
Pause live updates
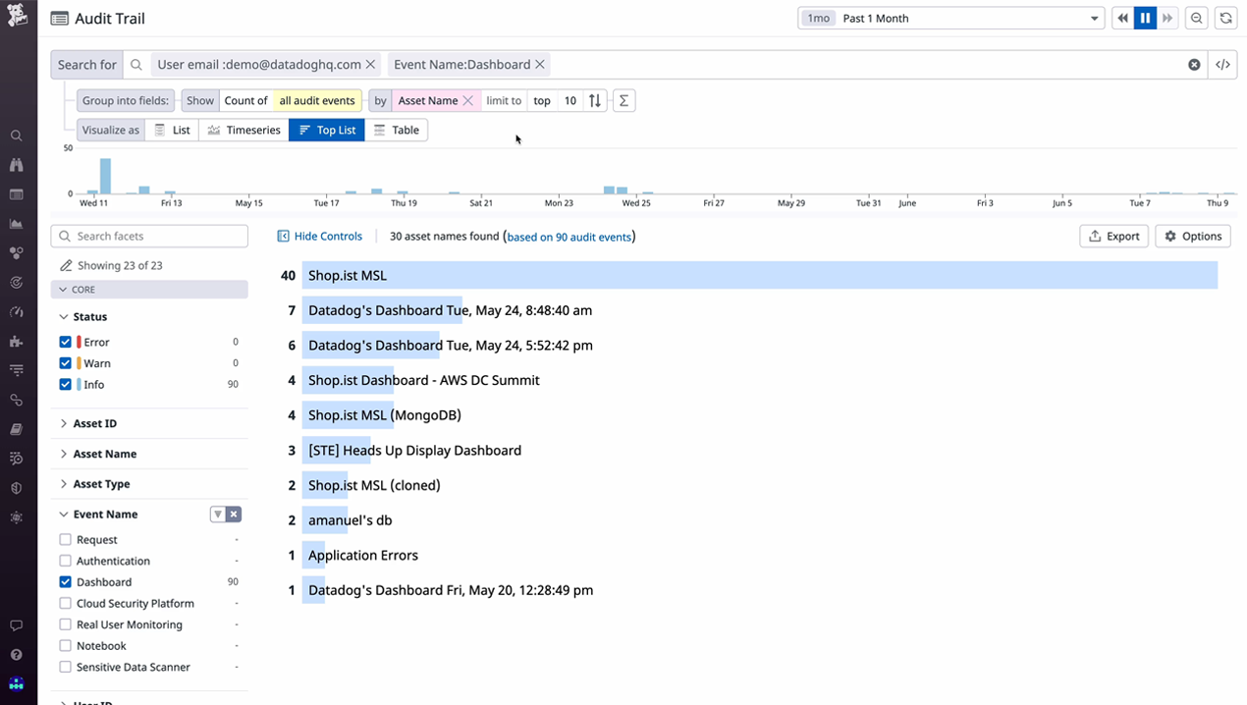[1145, 18]
